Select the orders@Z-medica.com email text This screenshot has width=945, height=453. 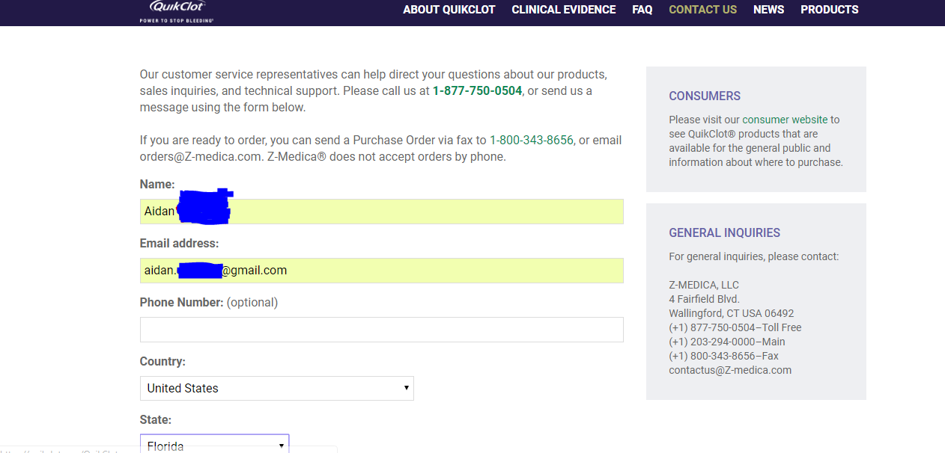tap(201, 157)
